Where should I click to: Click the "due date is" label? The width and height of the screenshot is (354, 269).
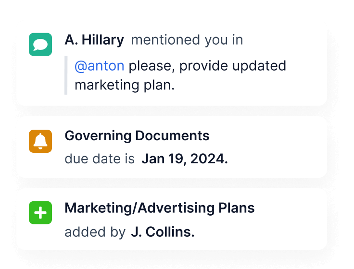coord(100,159)
